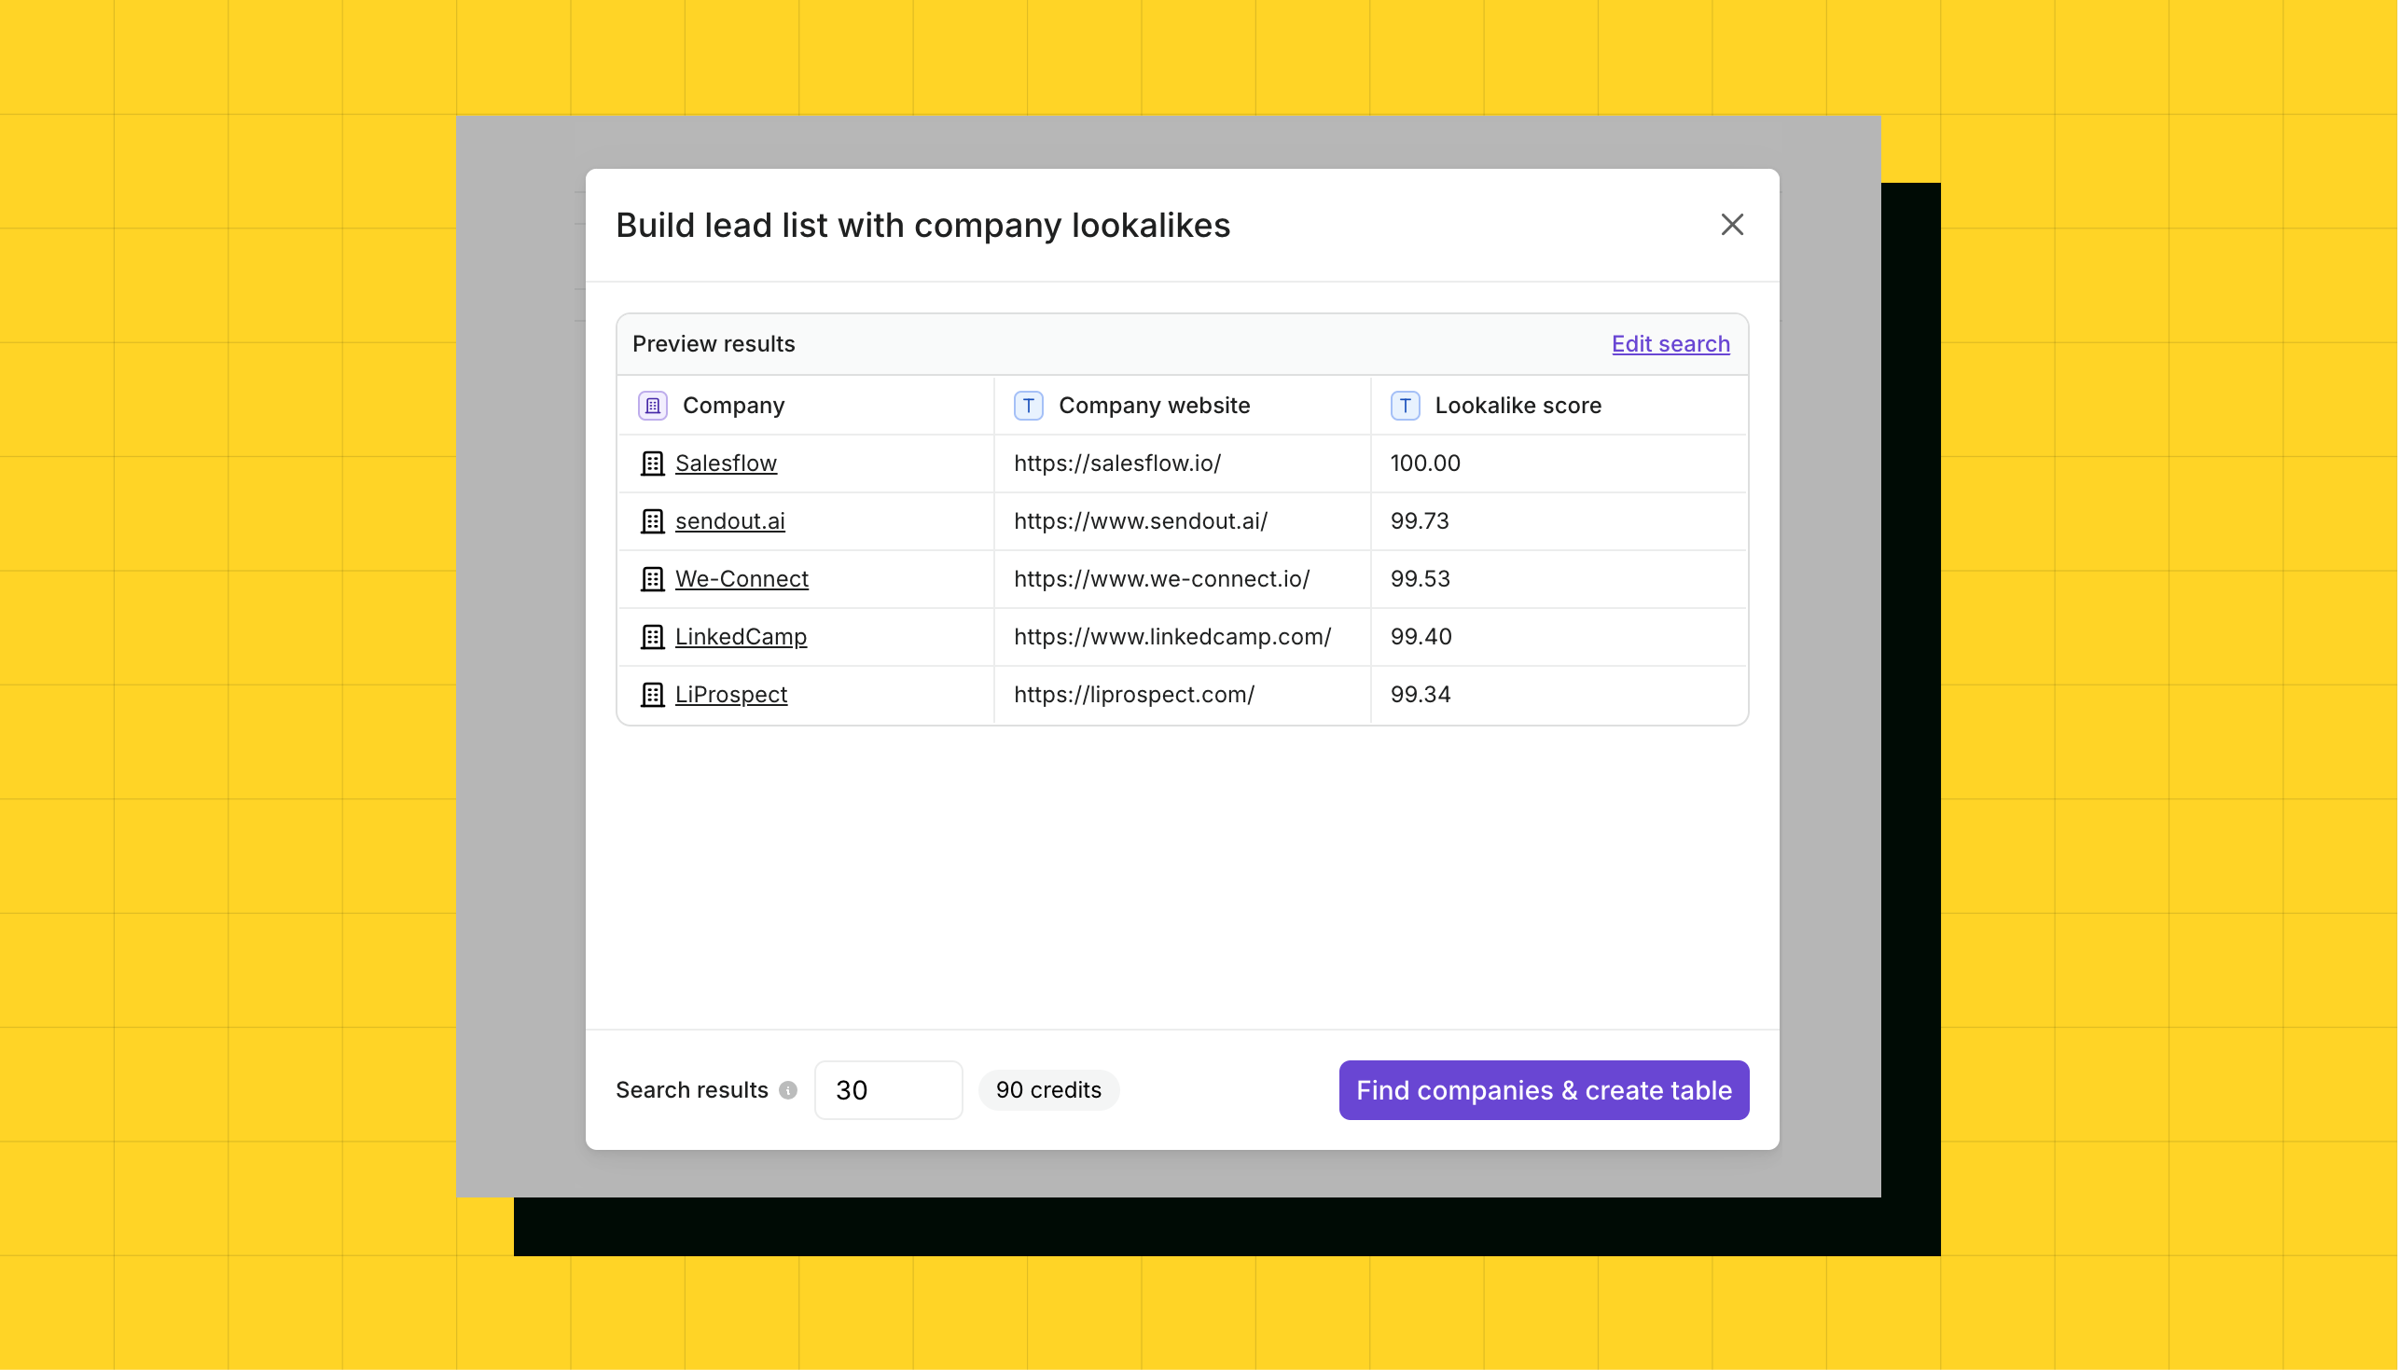The height and width of the screenshot is (1370, 2398).
Task: Click the Search results info icon
Action: tap(788, 1089)
